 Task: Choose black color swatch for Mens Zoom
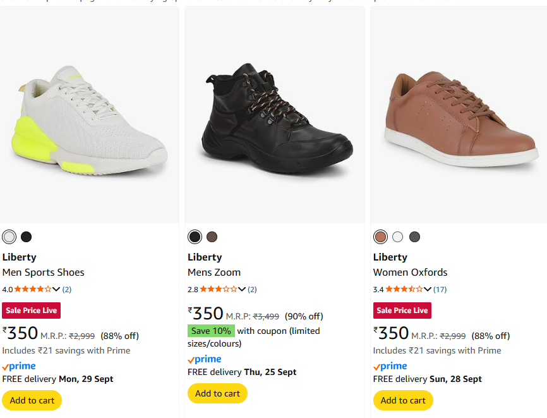(195, 237)
